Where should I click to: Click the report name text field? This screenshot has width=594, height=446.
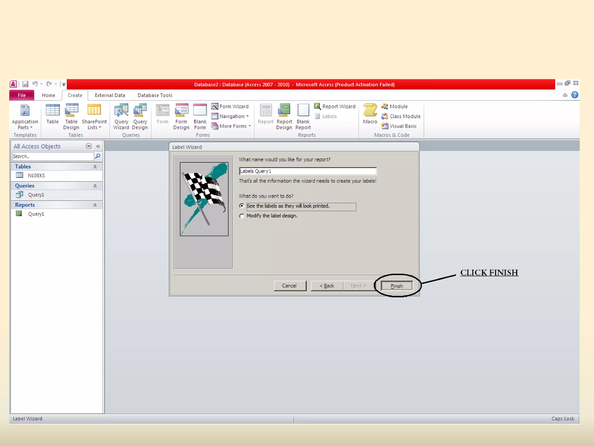pos(308,171)
